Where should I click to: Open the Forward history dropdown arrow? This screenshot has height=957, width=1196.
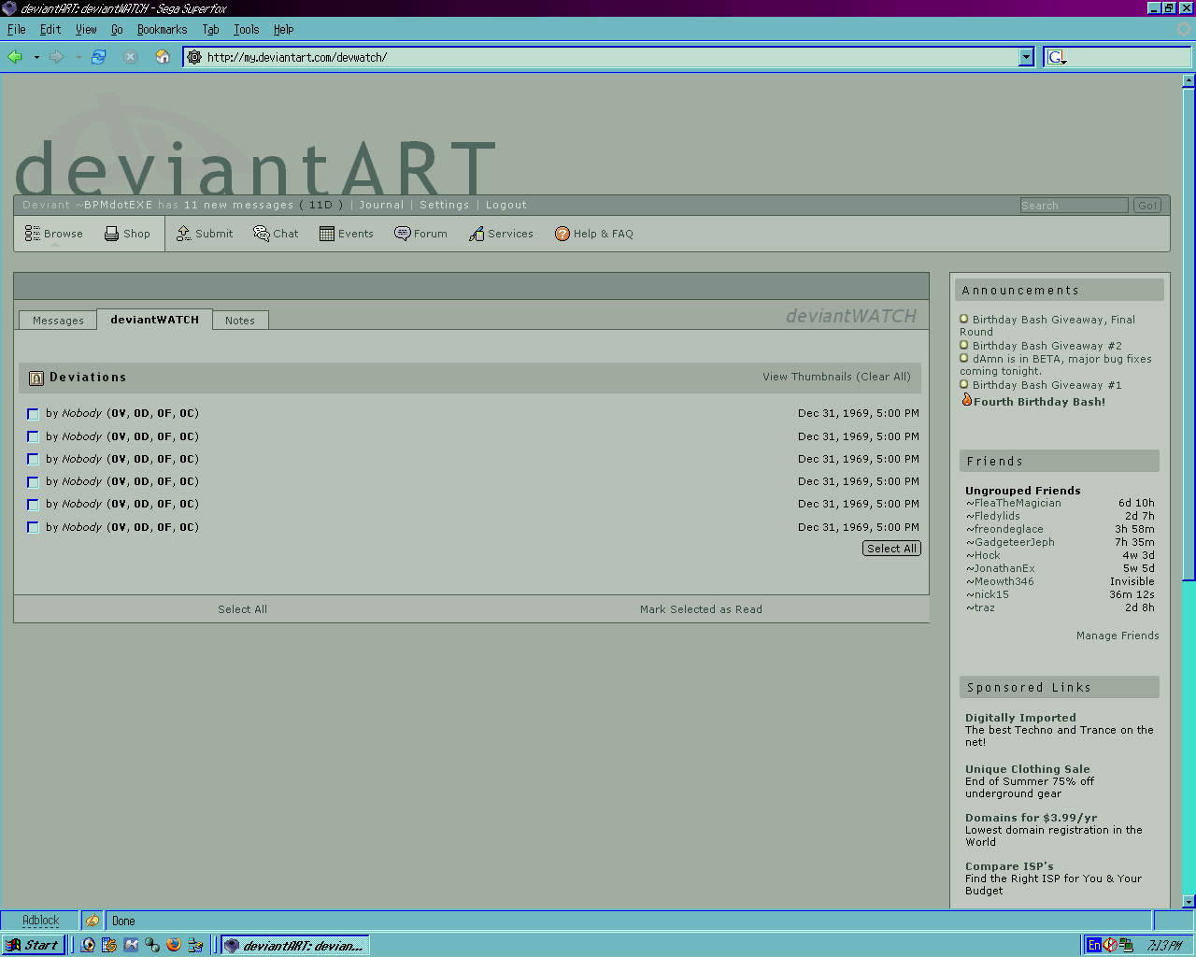tap(78, 57)
